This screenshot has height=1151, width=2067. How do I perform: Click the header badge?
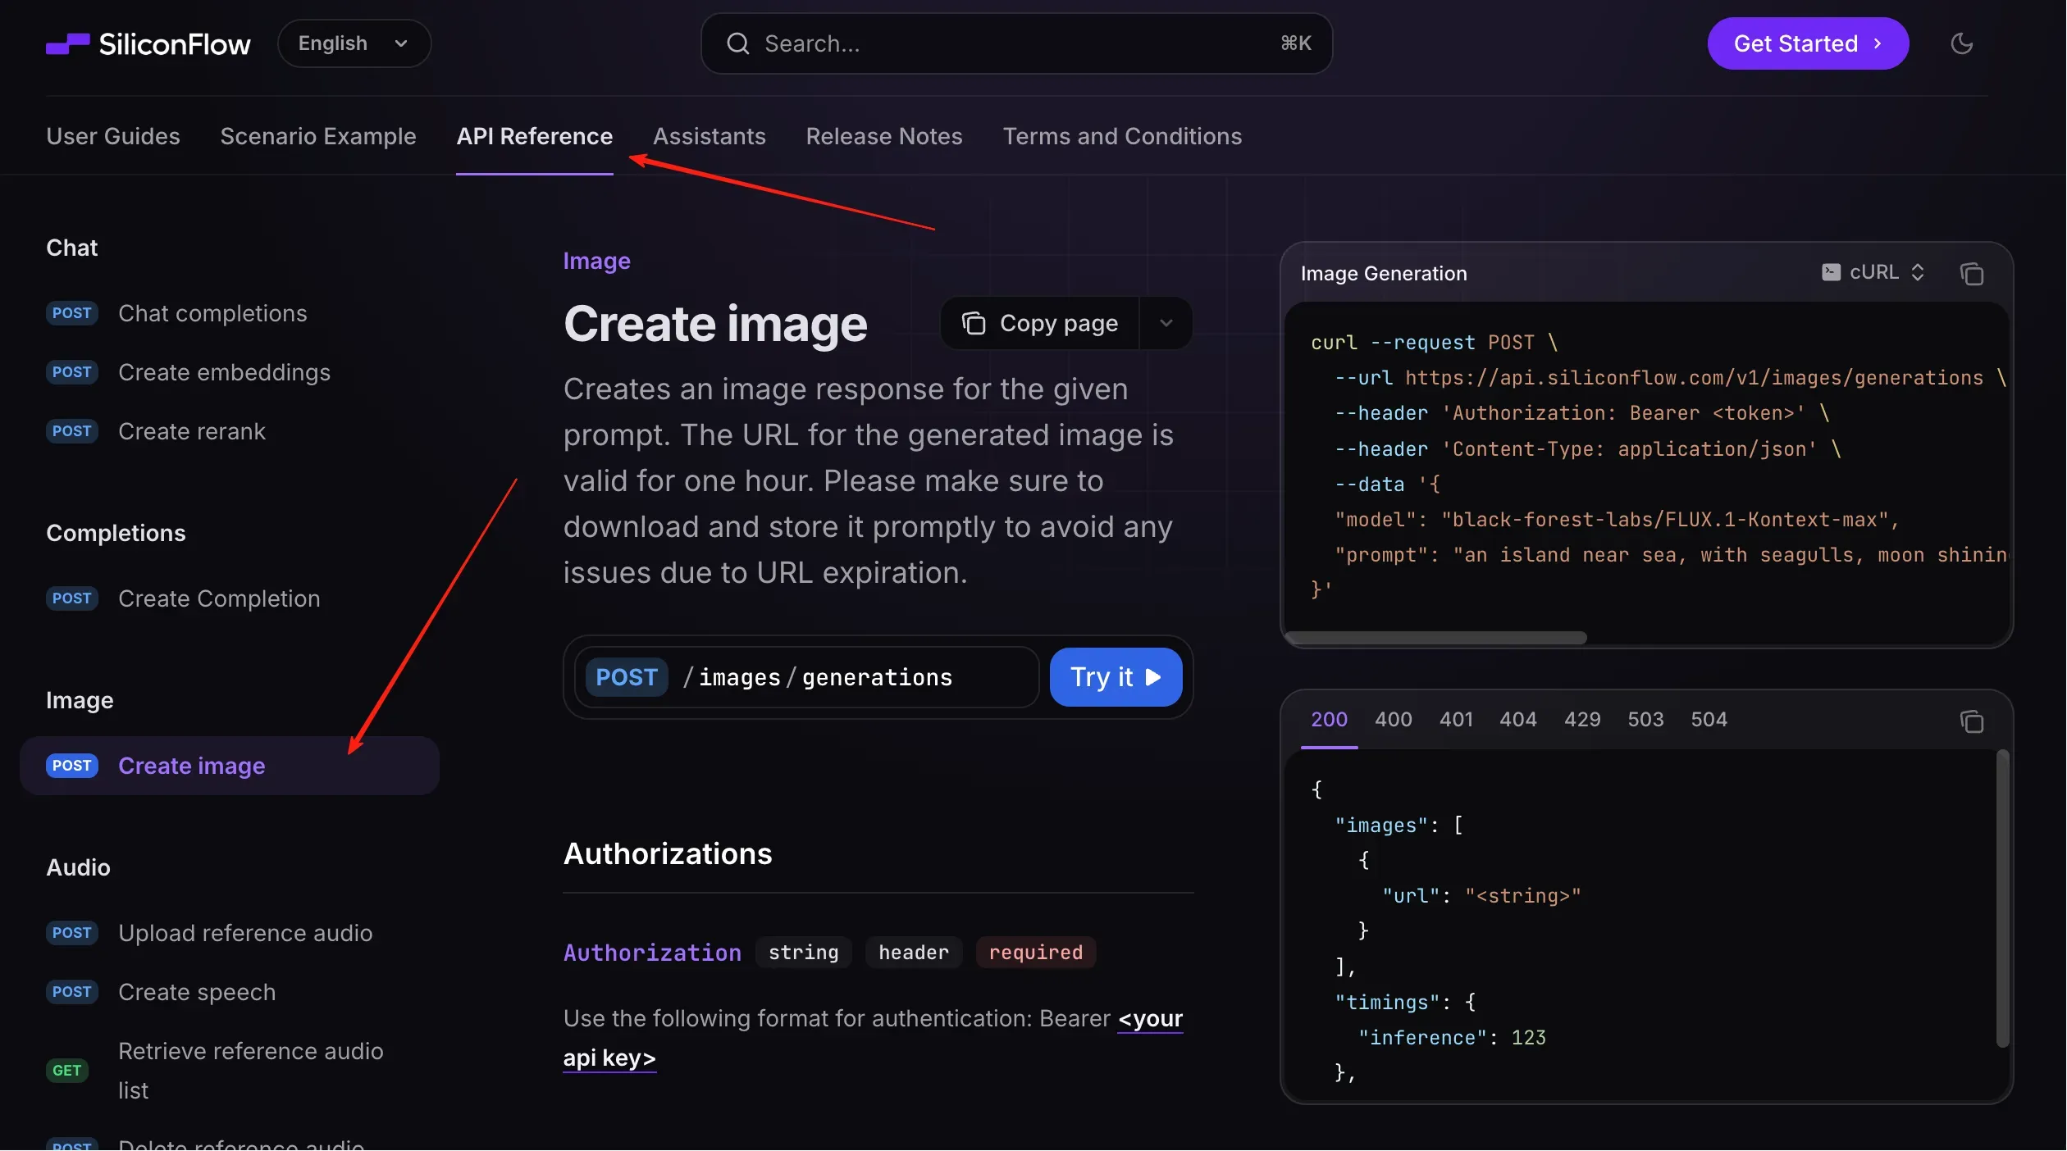913,953
